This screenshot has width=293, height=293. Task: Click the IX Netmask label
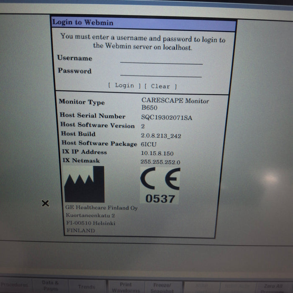click(x=81, y=160)
